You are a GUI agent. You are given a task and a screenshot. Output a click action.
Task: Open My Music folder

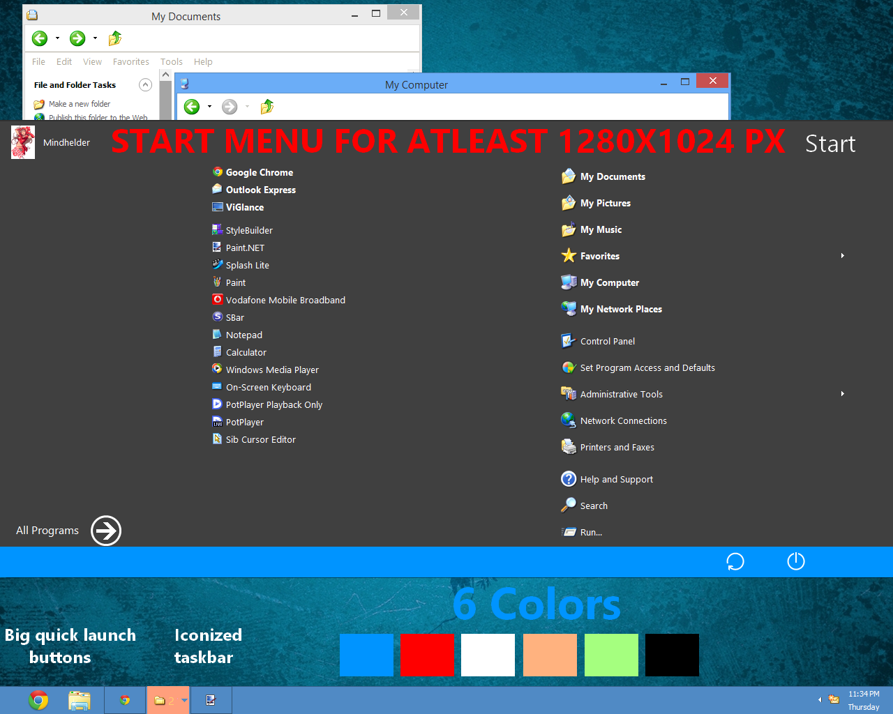point(592,229)
